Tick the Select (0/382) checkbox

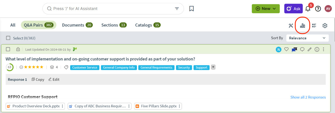[x=8, y=38]
